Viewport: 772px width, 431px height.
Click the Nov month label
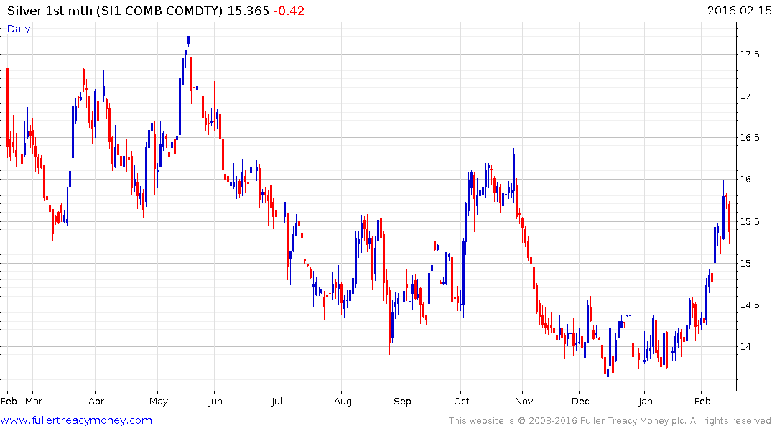pyautogui.click(x=524, y=402)
